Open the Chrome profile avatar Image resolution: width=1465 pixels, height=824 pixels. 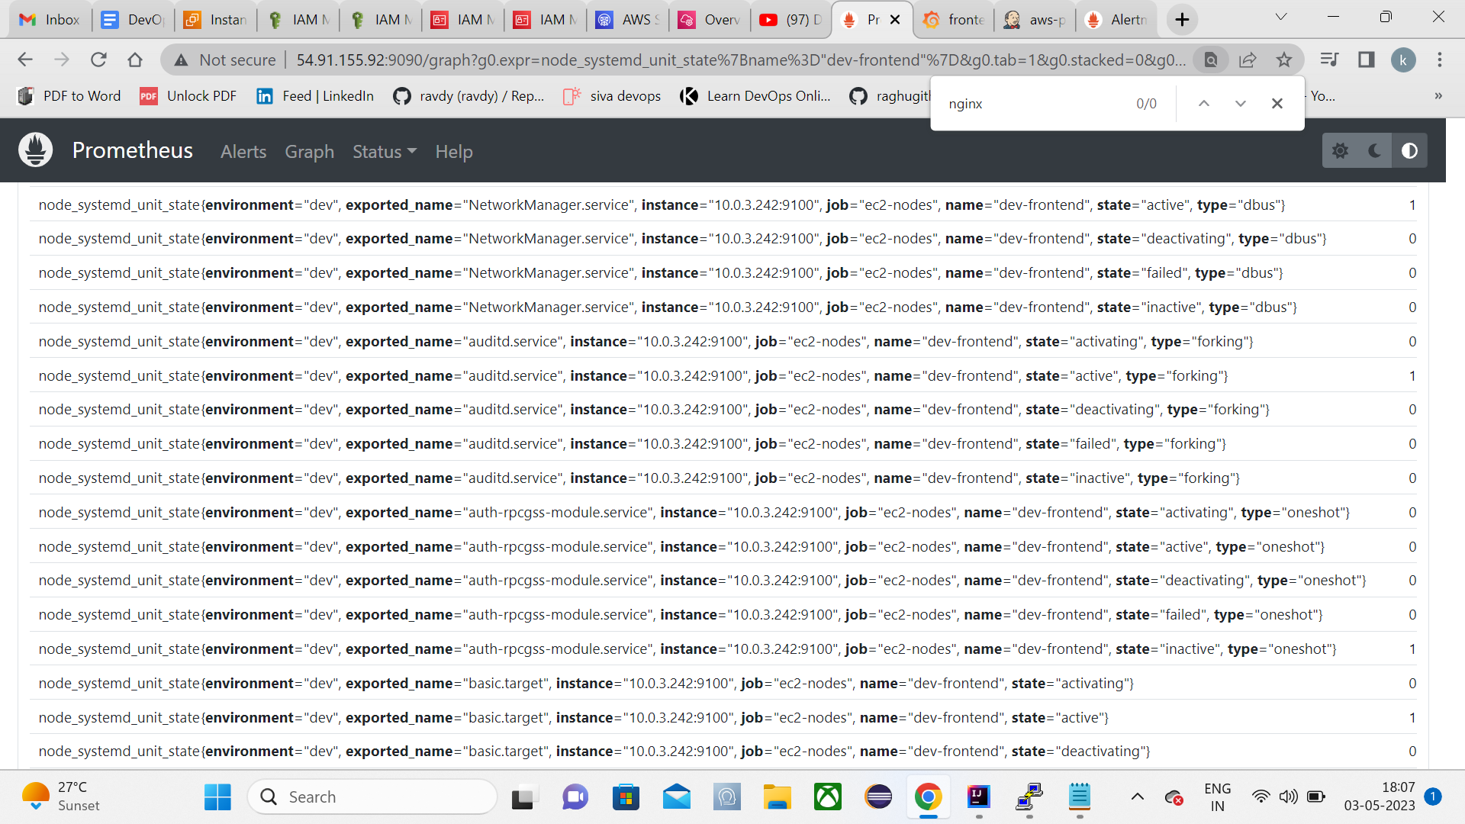pos(1404,60)
